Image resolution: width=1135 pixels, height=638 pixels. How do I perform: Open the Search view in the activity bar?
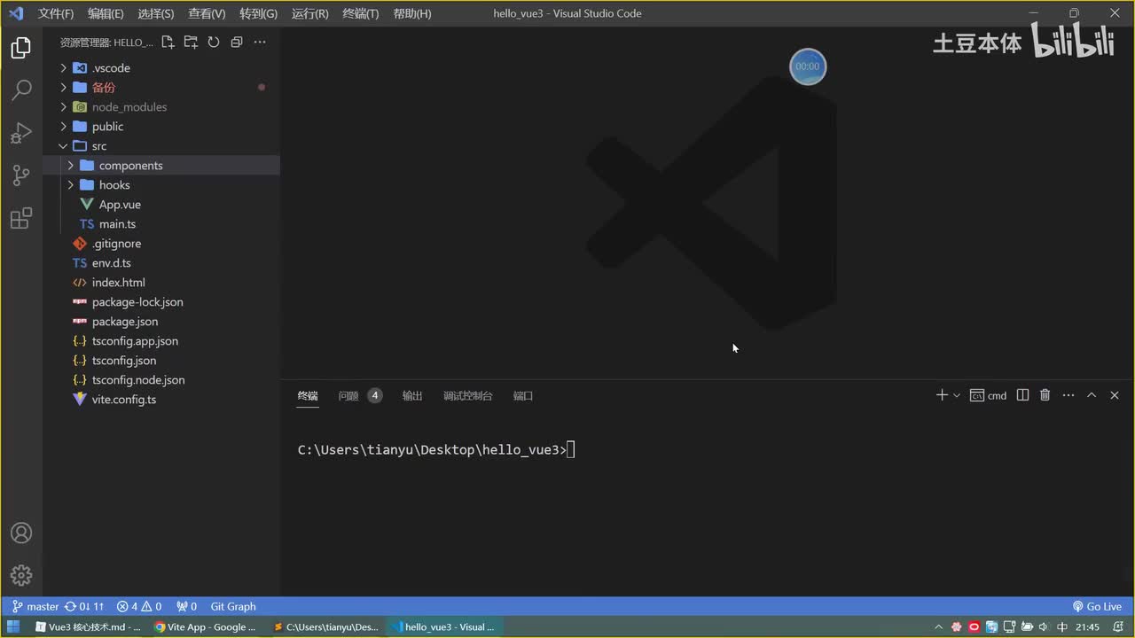pyautogui.click(x=21, y=90)
